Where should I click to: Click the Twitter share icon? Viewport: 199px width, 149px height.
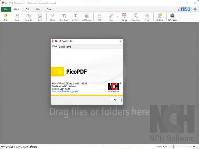pos(186,9)
